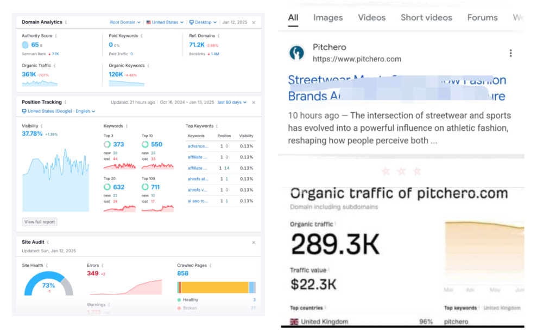The height and width of the screenshot is (332, 556).
Task: Click info icon beside Organic Keywords
Action: pos(148,66)
